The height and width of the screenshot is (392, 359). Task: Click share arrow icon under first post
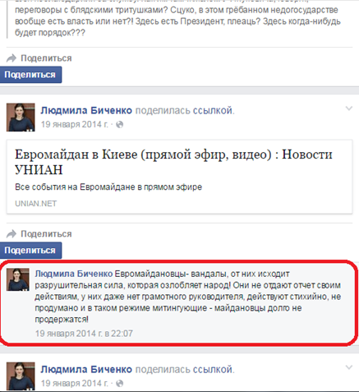point(12,58)
